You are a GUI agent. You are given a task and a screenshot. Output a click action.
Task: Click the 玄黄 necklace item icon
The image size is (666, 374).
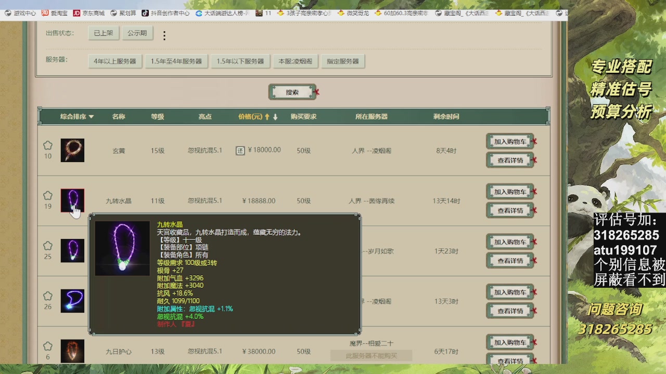(72, 150)
